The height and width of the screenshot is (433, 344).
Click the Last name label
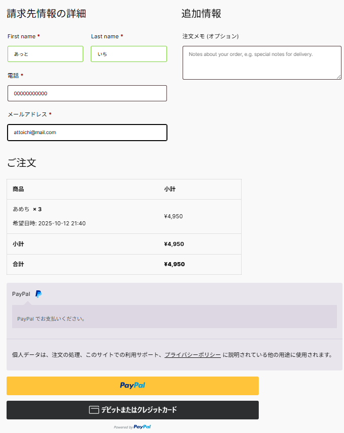click(105, 36)
